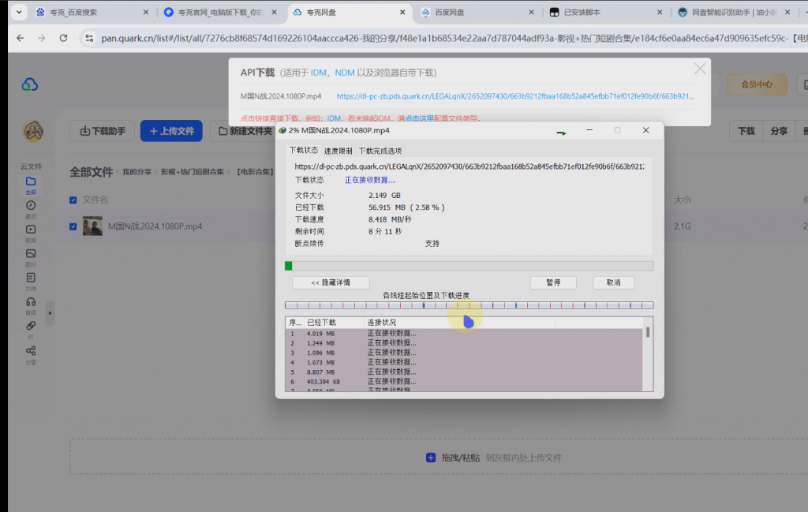808x512 pixels.
Task: Open the 最近 (Recent) sidebar icon
Action: click(x=31, y=207)
